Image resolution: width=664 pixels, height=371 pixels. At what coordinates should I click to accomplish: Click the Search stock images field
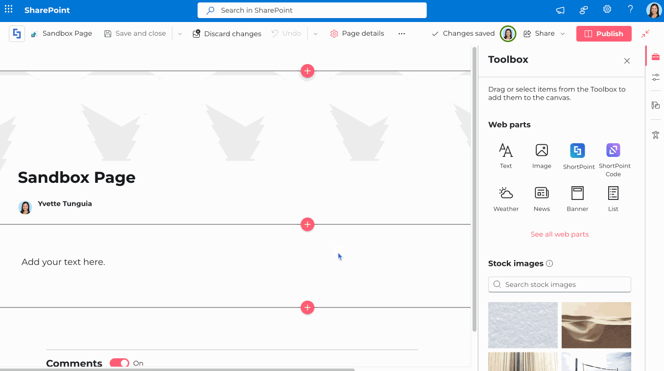click(560, 284)
